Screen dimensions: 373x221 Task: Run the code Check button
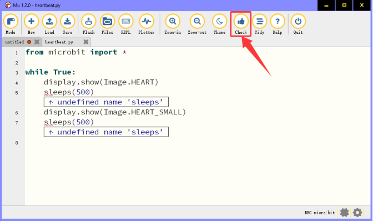coord(241,24)
